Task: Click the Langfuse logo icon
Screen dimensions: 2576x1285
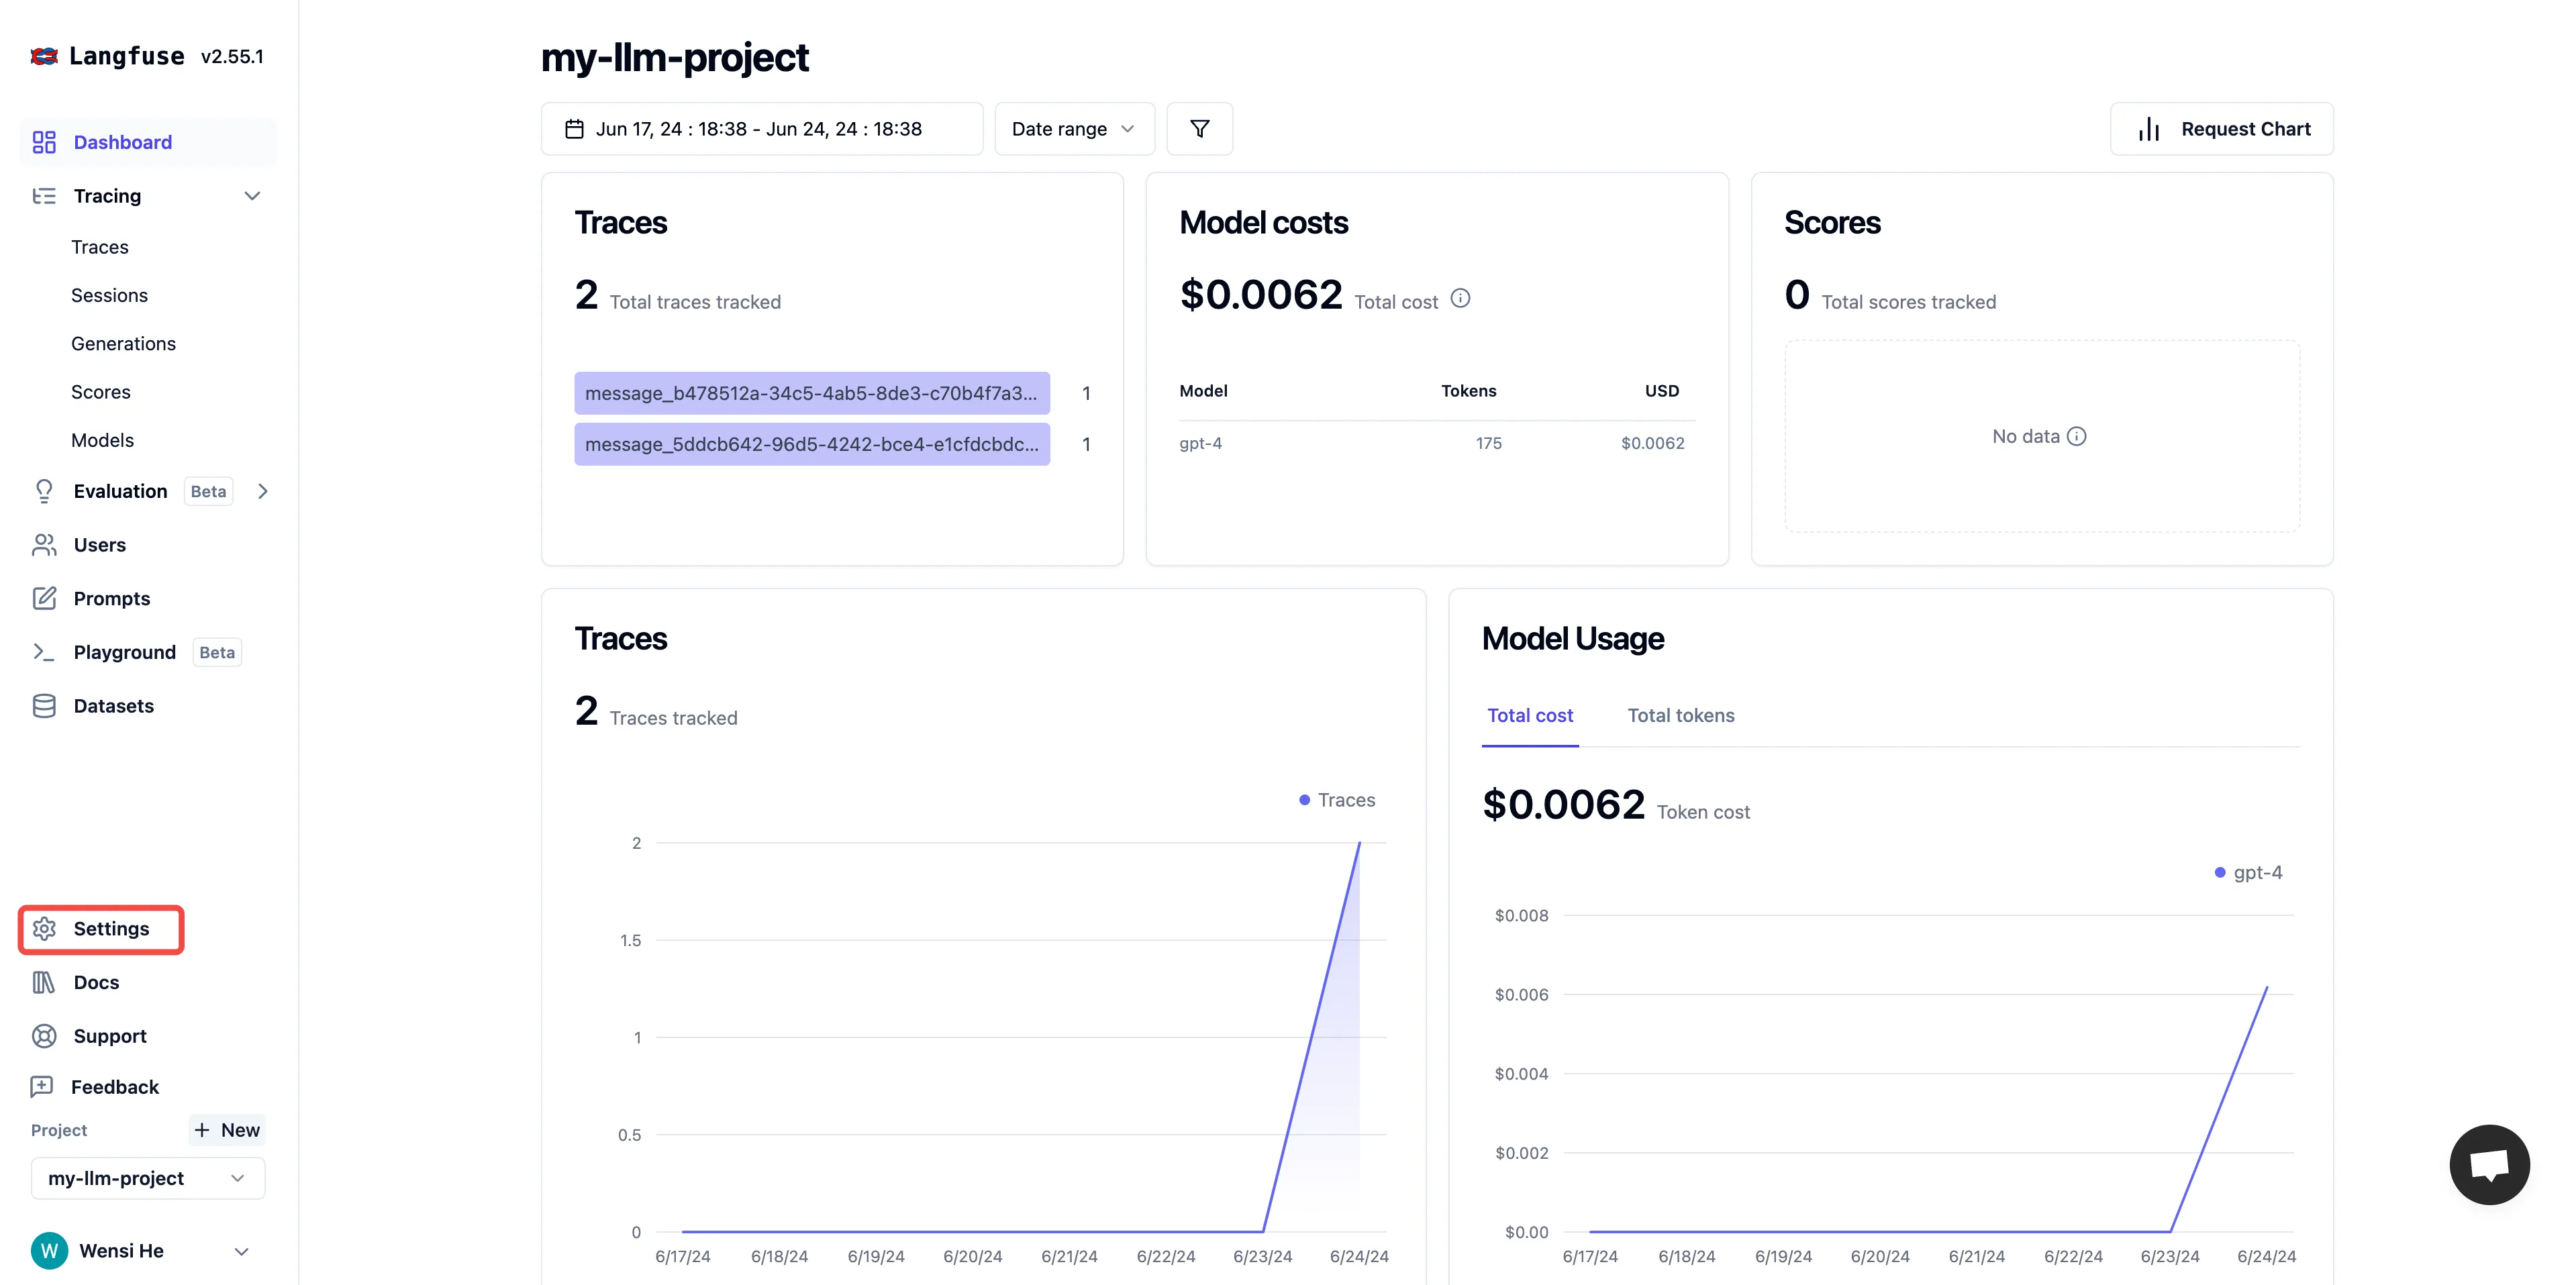Action: coord(43,56)
